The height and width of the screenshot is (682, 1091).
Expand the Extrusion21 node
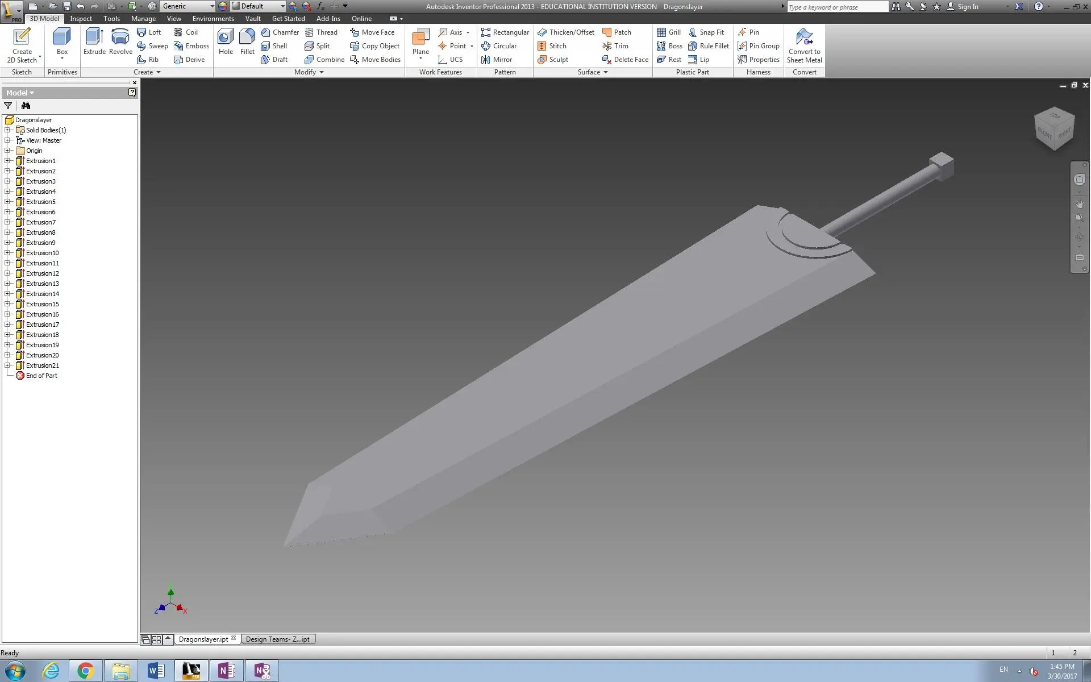tap(8, 365)
